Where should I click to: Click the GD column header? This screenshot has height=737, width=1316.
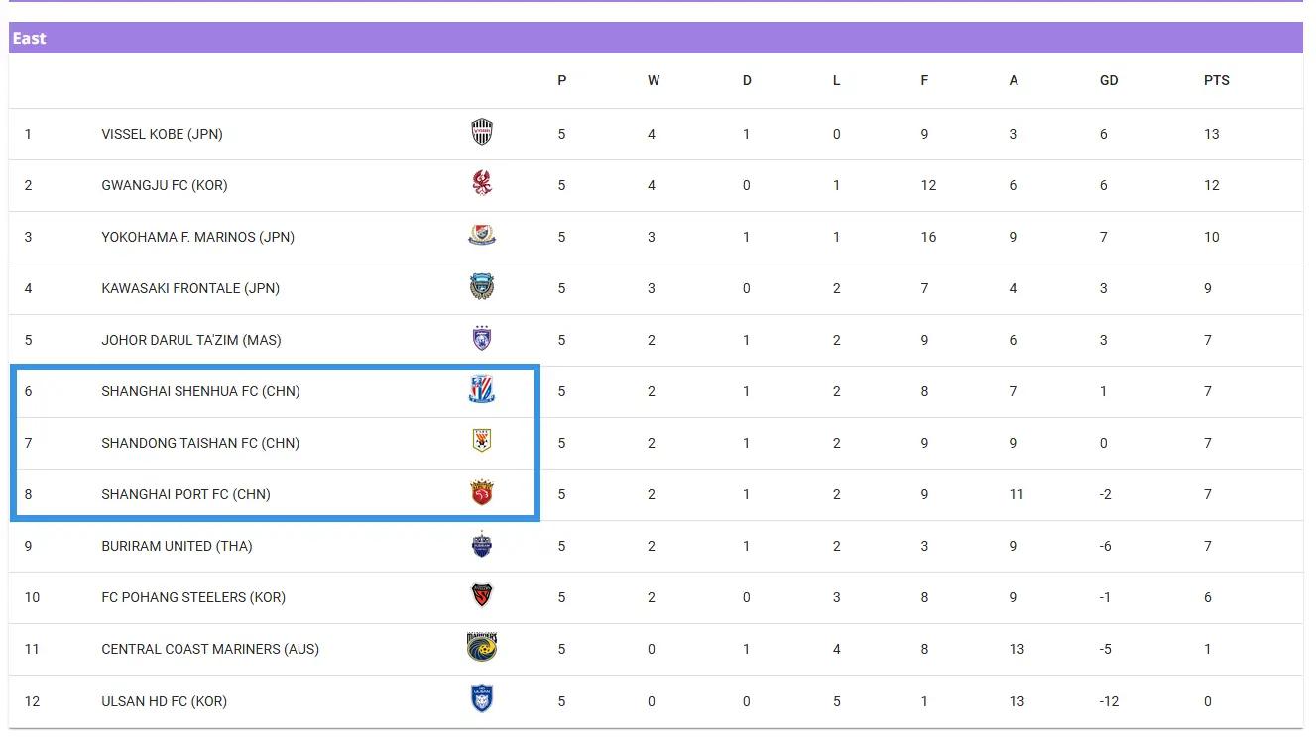pos(1109,80)
